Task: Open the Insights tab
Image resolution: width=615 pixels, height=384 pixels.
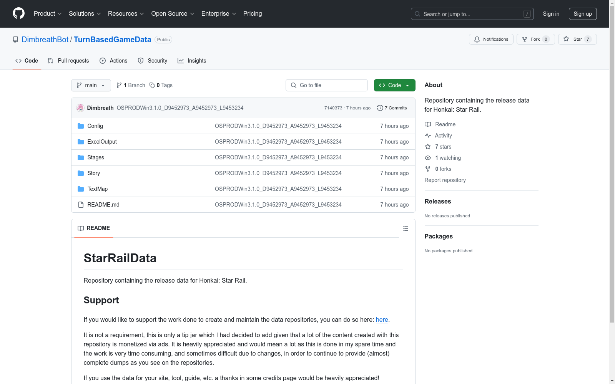Action: point(192,61)
